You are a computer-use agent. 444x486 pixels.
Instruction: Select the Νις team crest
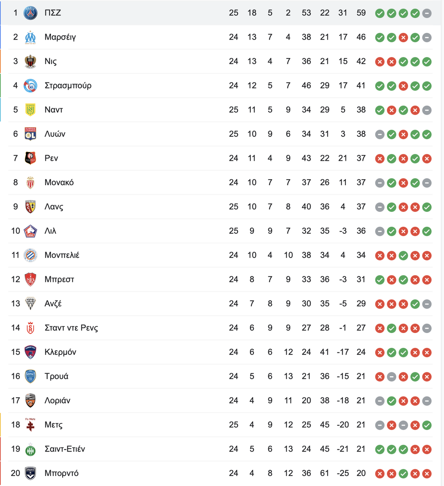[x=30, y=61]
